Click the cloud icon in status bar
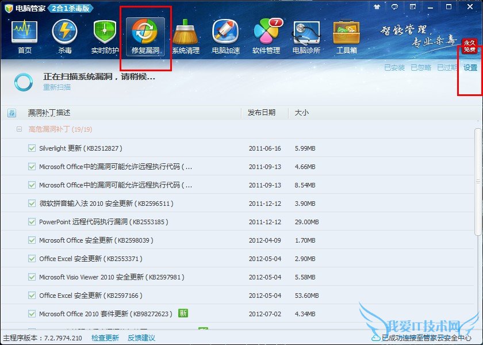483x345 pixels. (376, 338)
